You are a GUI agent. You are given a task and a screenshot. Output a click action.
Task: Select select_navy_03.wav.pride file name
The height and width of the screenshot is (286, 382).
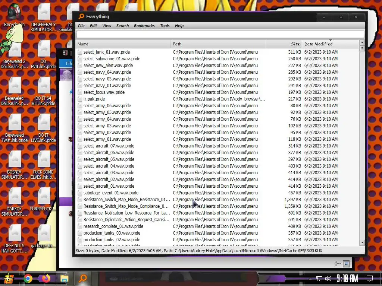pos(107,79)
